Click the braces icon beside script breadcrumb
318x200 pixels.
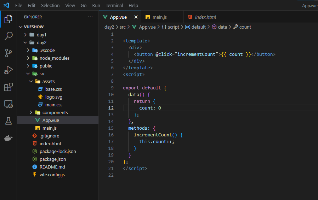[164, 27]
